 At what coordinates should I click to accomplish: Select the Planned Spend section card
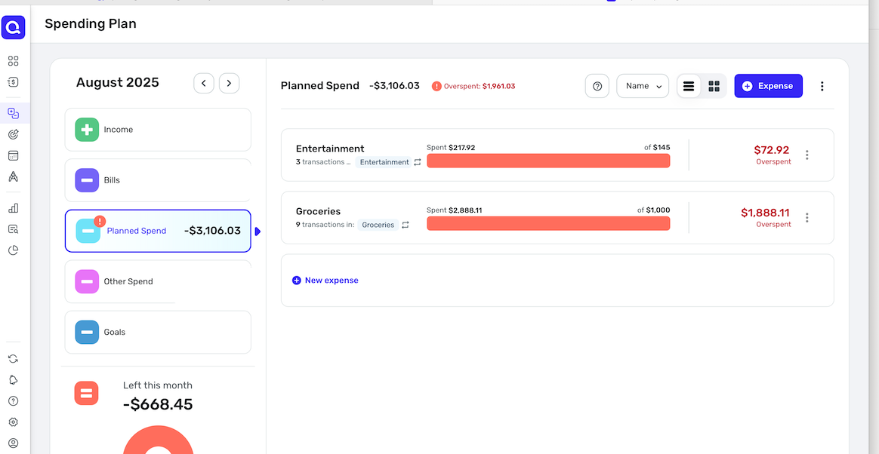click(x=158, y=232)
